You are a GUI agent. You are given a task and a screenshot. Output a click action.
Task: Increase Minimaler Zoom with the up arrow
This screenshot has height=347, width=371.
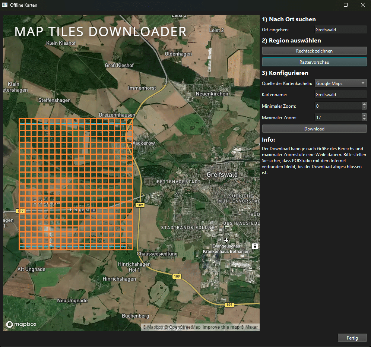coord(364,104)
